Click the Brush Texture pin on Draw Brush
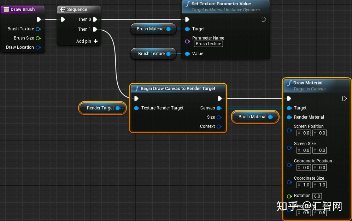352x221 pixels. tap(38, 29)
